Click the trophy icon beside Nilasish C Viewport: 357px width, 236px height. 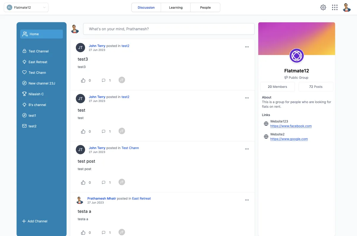point(24,94)
